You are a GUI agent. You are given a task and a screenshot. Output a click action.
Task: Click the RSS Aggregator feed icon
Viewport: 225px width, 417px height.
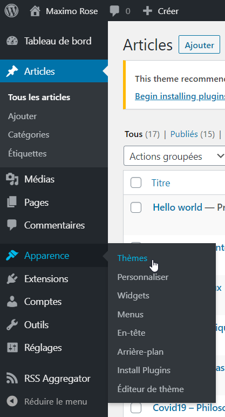12,379
